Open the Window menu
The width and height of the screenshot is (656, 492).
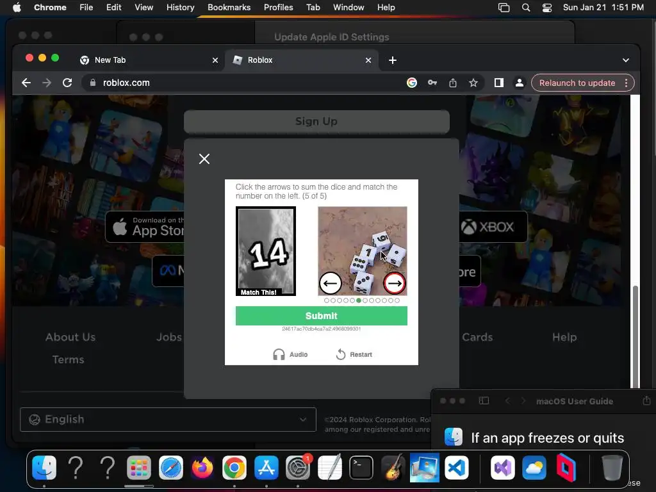tap(348, 8)
